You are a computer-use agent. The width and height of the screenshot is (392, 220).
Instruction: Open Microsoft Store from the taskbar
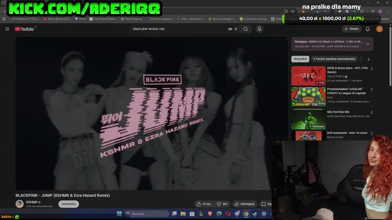coord(192,214)
